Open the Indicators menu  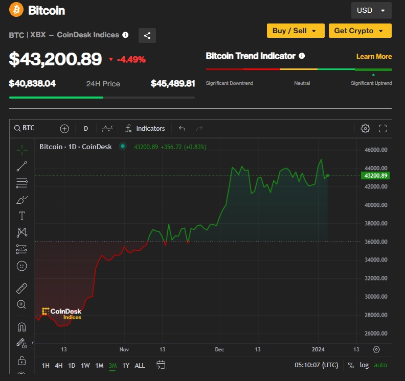pyautogui.click(x=145, y=129)
